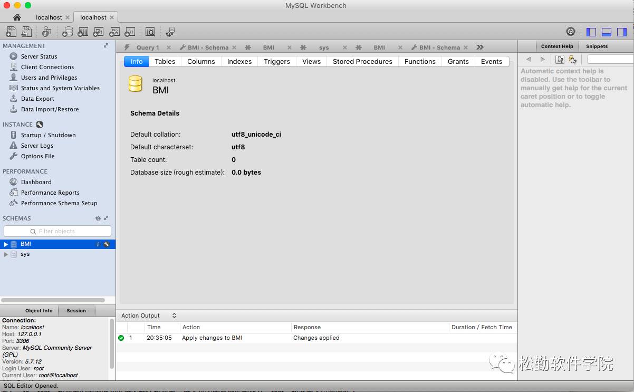Select the first localhost connection tab
This screenshot has width=634, height=392.
pyautogui.click(x=49, y=17)
